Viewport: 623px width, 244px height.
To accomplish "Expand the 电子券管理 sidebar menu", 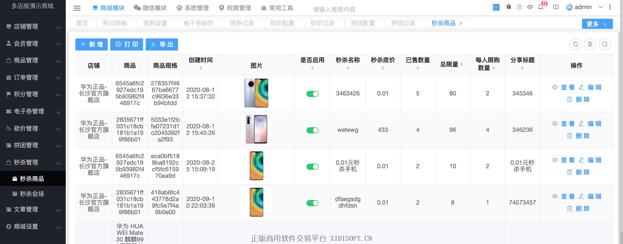I will point(33,111).
